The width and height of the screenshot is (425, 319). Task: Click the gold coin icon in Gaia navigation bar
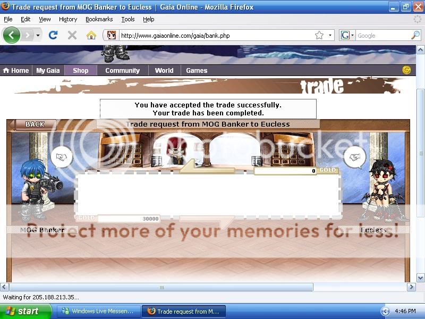point(406,70)
